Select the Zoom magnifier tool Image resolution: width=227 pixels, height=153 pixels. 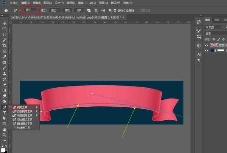click(5, 134)
